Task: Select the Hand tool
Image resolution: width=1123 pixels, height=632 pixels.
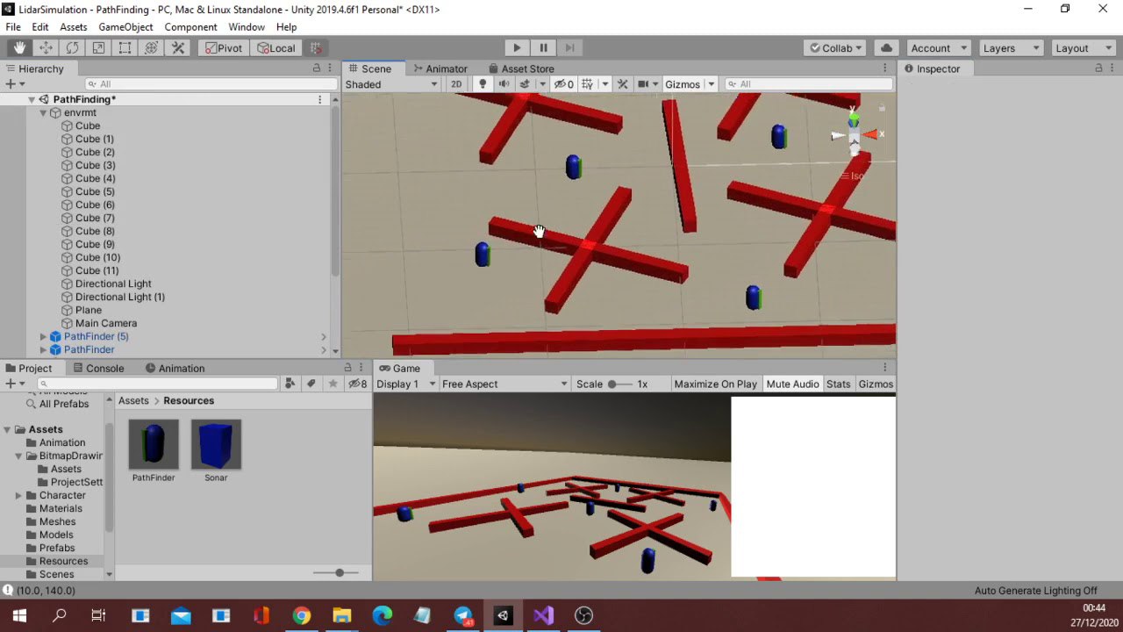Action: (x=19, y=48)
